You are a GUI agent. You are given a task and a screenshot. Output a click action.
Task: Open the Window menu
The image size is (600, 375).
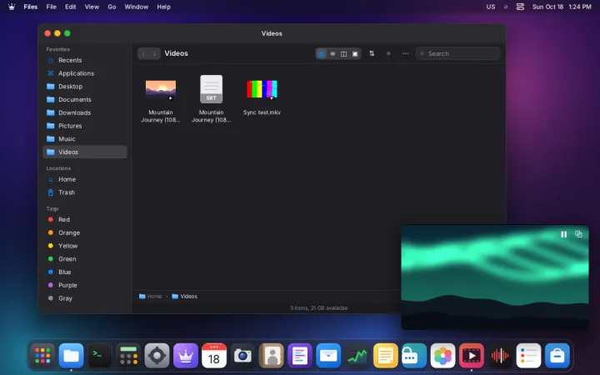pos(136,7)
